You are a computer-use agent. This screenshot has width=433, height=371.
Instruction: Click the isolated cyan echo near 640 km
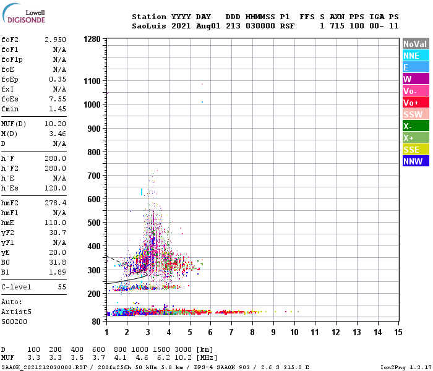(x=142, y=192)
